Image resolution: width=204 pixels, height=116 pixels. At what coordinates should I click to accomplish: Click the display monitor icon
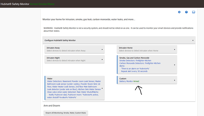[193, 12]
